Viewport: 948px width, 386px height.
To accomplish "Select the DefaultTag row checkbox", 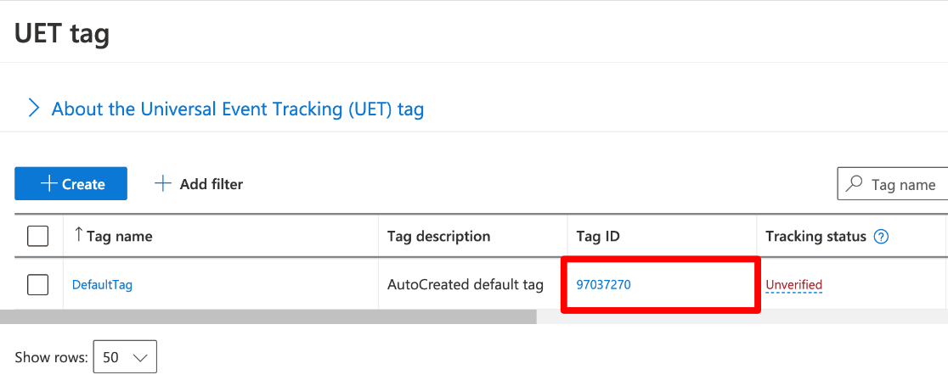I will coord(38,285).
